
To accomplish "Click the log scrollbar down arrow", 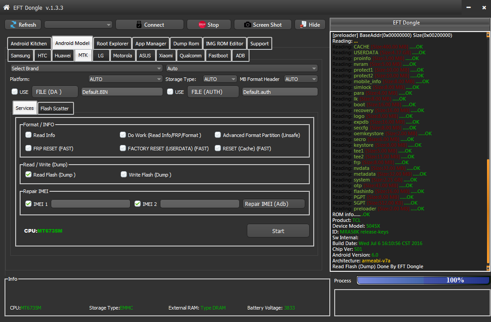I will pos(488,268).
